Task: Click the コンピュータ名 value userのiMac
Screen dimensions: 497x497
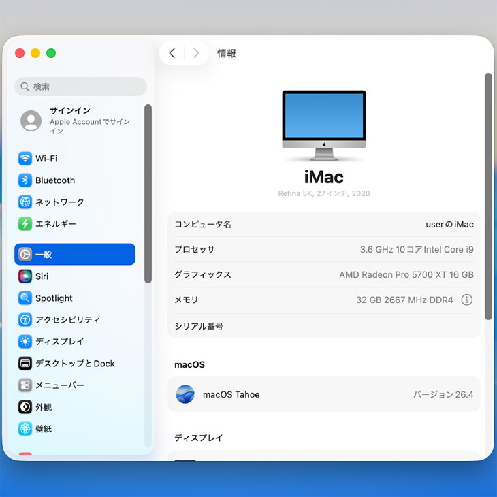Action: click(449, 225)
